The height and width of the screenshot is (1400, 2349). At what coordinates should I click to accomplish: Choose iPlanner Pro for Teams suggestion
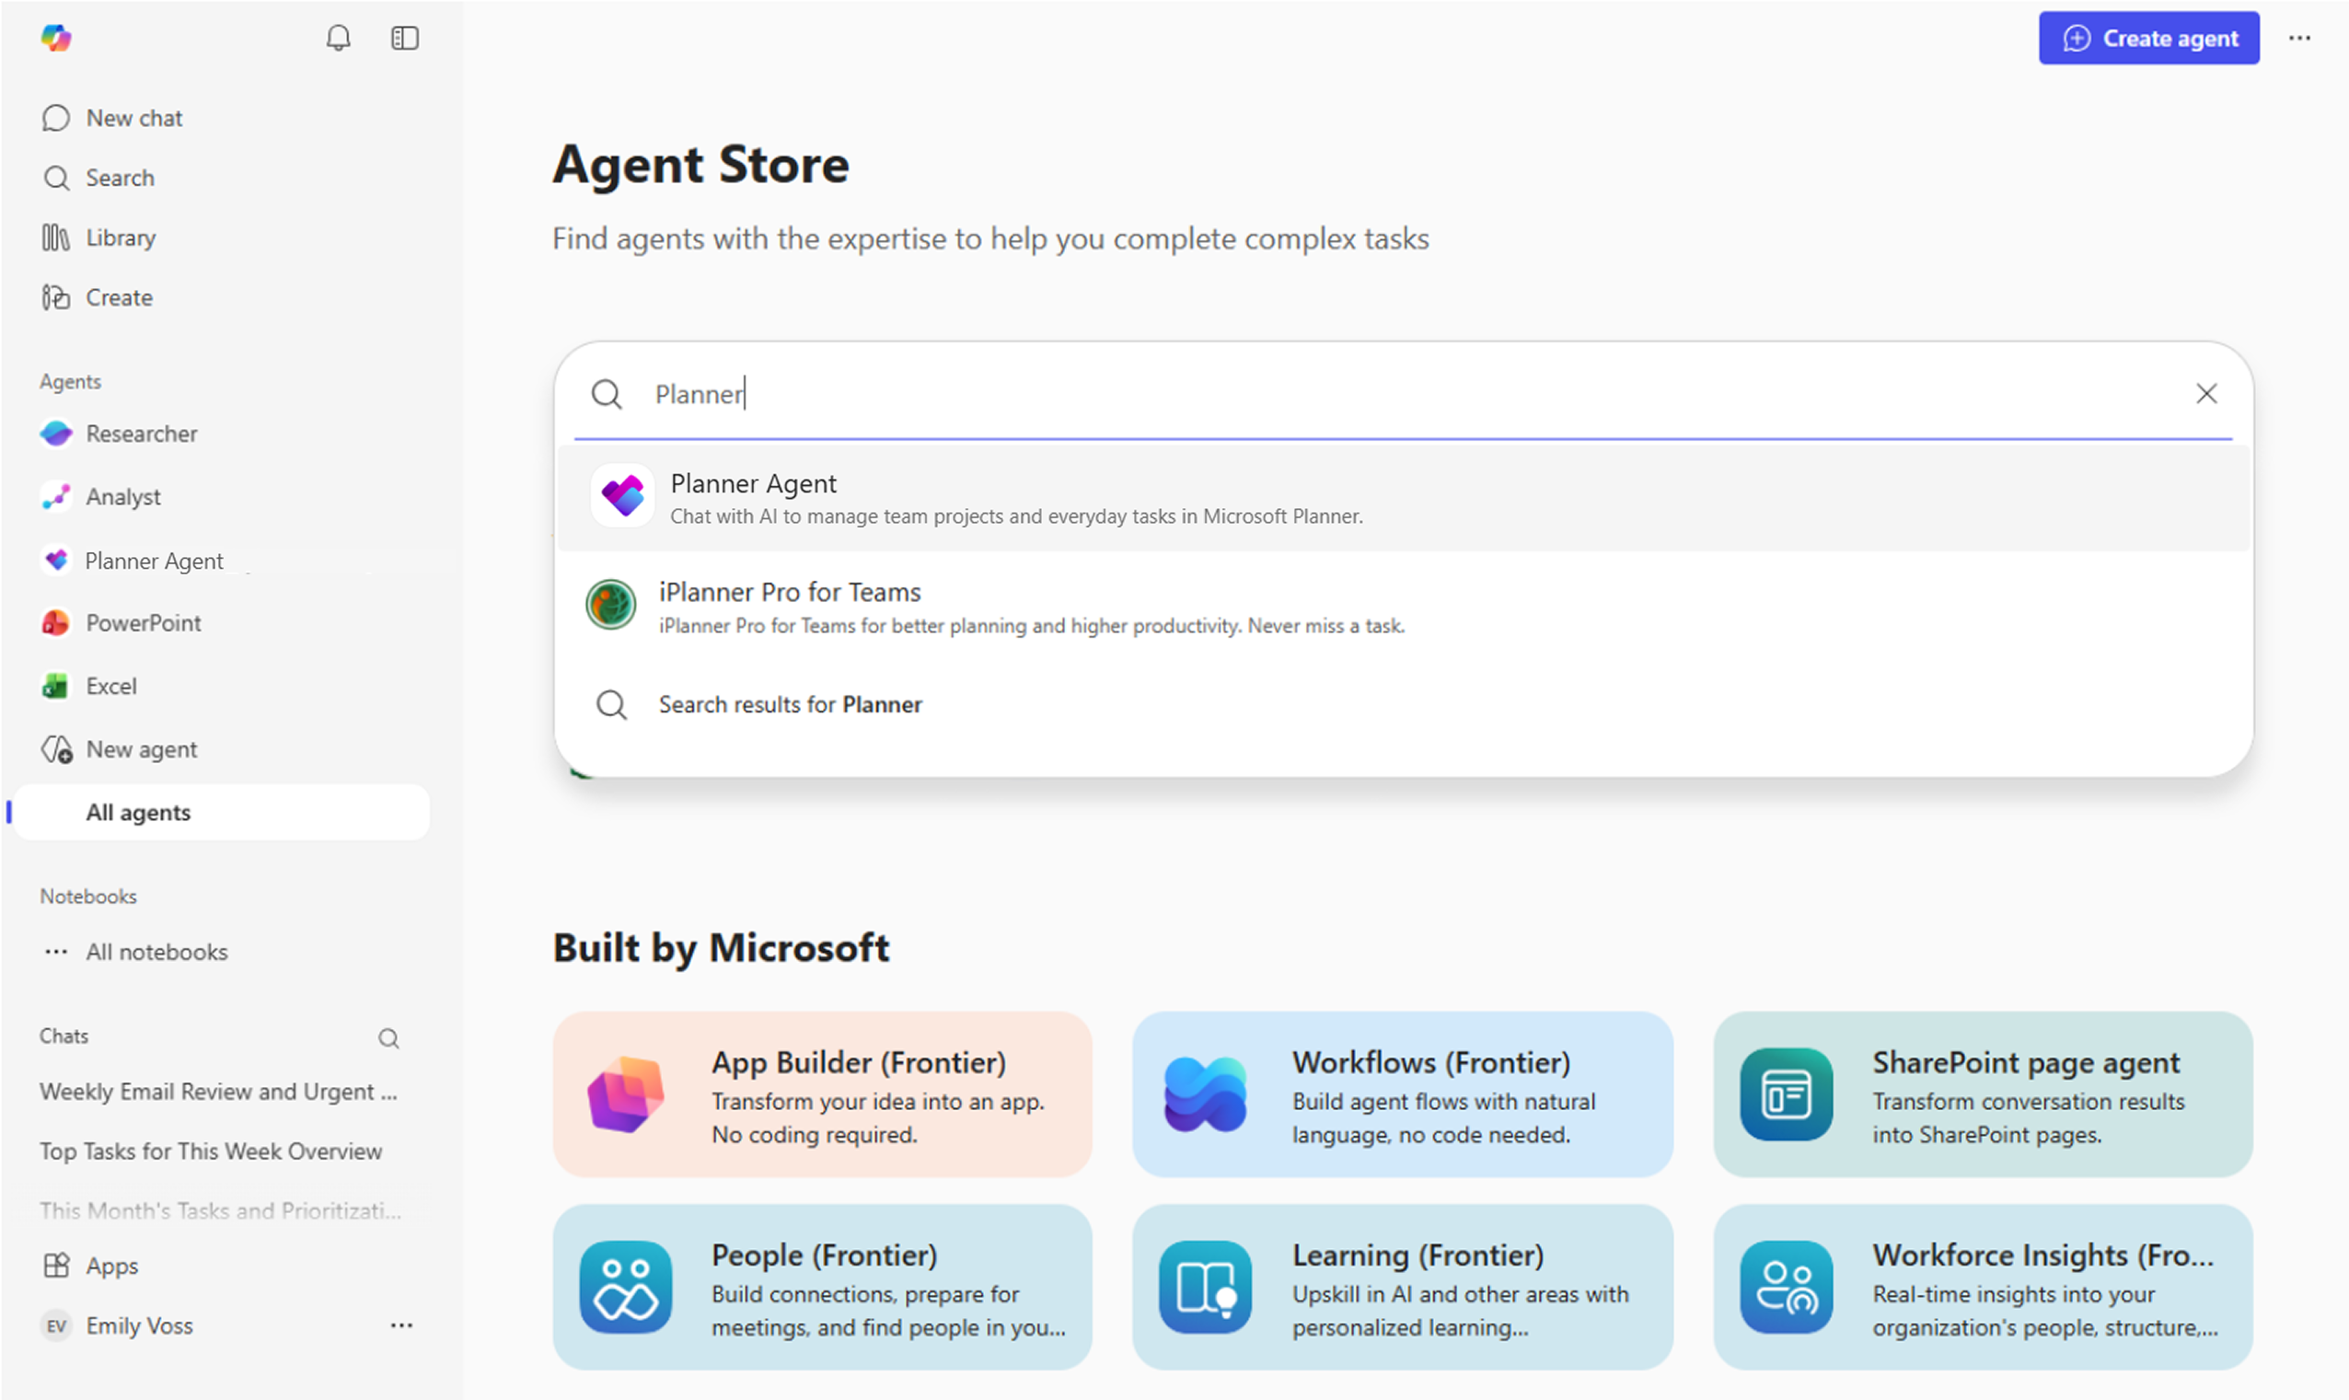click(x=1404, y=606)
